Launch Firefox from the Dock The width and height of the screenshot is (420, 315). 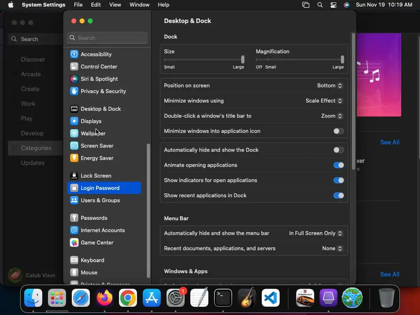tap(105, 298)
